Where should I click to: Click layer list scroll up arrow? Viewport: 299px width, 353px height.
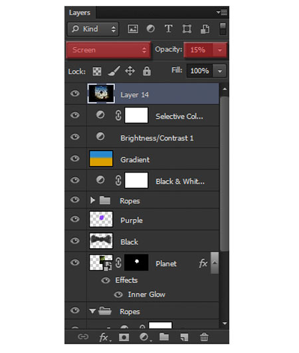pyautogui.click(x=225, y=89)
